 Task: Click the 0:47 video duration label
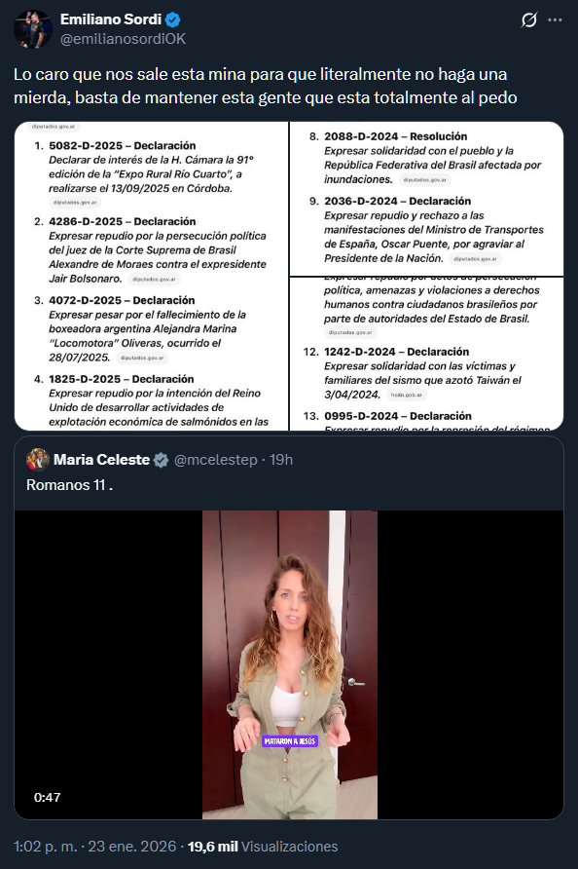(47, 798)
